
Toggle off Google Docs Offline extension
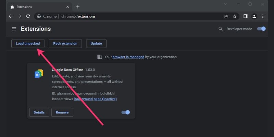point(126,112)
